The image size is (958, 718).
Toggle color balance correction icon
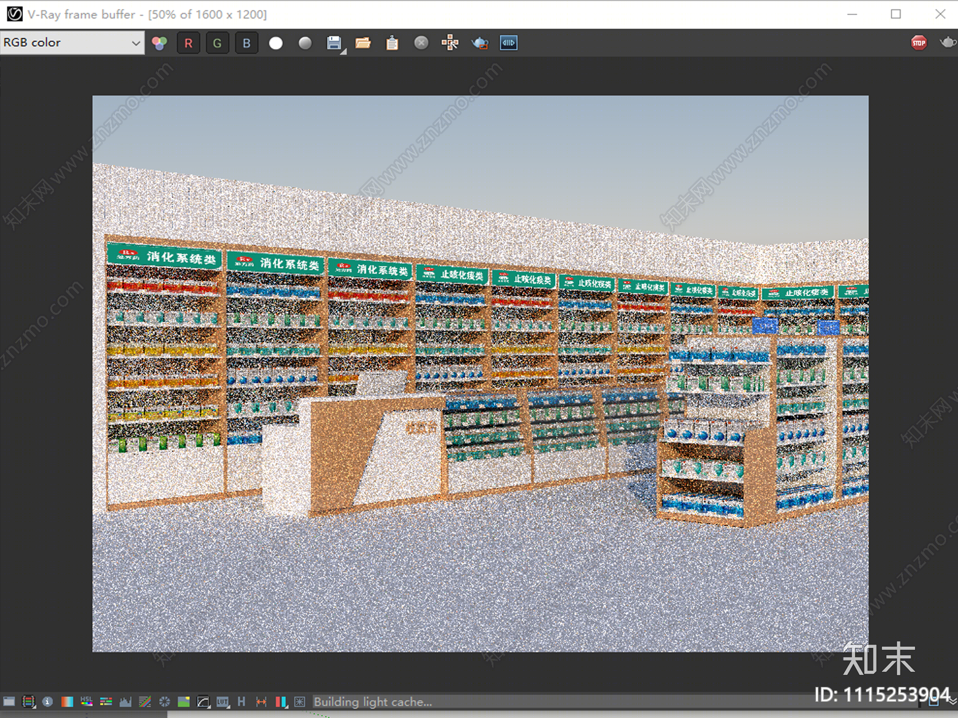point(106,701)
